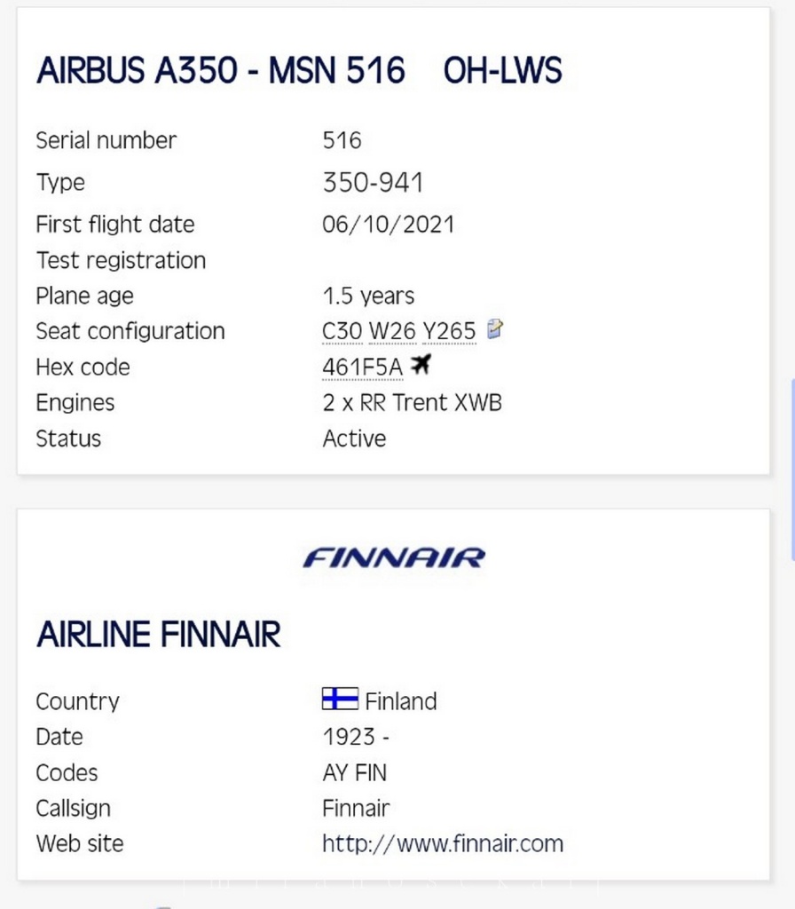
Task: Click the seat configuration edit note icon
Action: [495, 328]
